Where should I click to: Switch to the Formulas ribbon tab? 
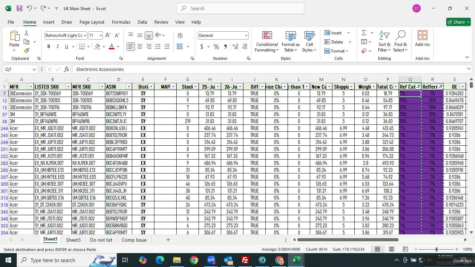point(121,22)
